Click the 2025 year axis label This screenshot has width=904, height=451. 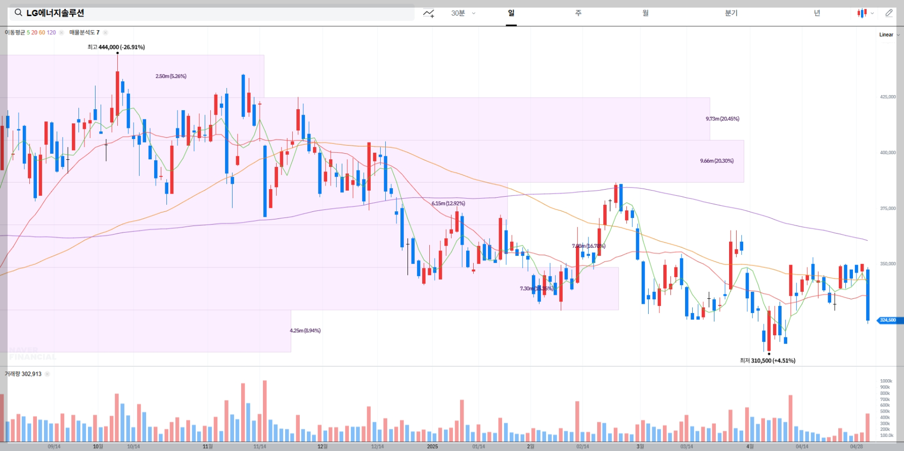click(x=432, y=446)
